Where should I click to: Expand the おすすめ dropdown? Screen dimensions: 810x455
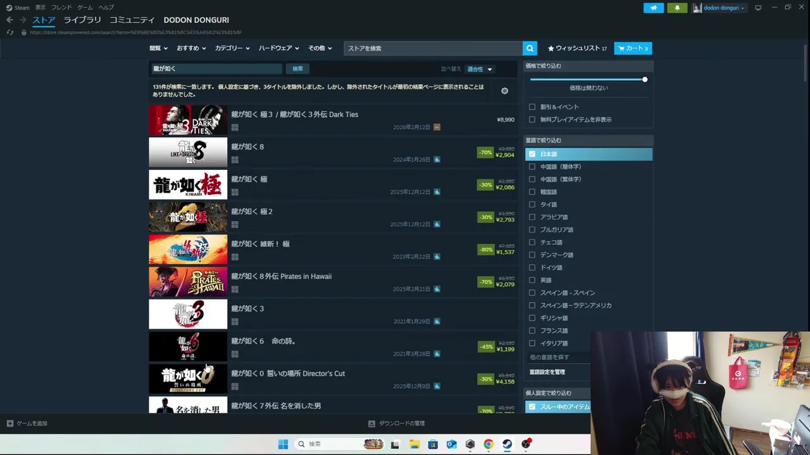[192, 48]
